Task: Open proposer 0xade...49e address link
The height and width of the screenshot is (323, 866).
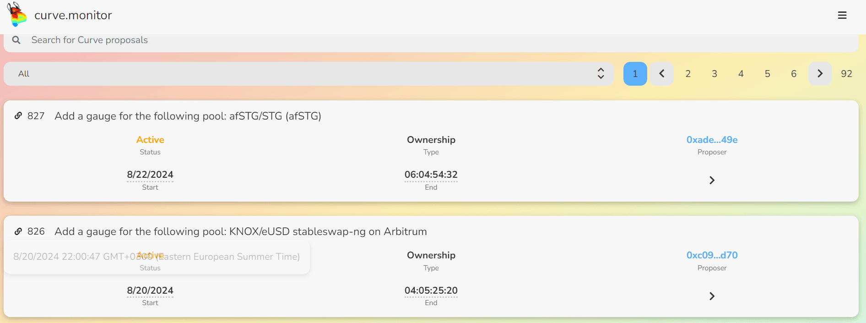Action: [x=712, y=140]
